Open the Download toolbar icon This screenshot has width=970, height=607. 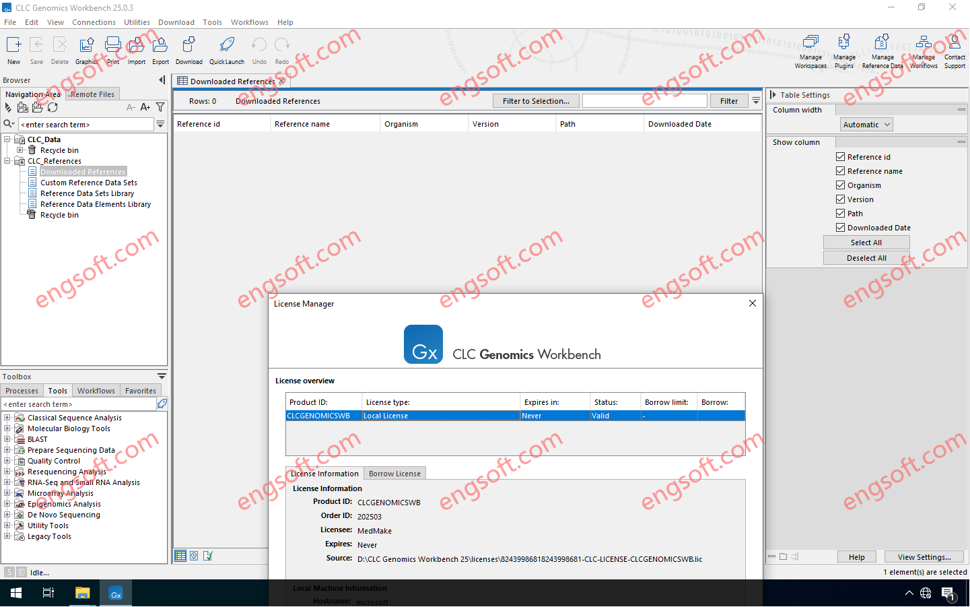pyautogui.click(x=188, y=45)
